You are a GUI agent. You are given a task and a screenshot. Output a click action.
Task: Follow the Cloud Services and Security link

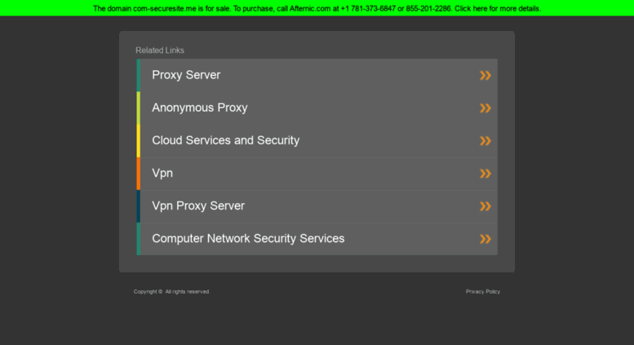pos(226,140)
